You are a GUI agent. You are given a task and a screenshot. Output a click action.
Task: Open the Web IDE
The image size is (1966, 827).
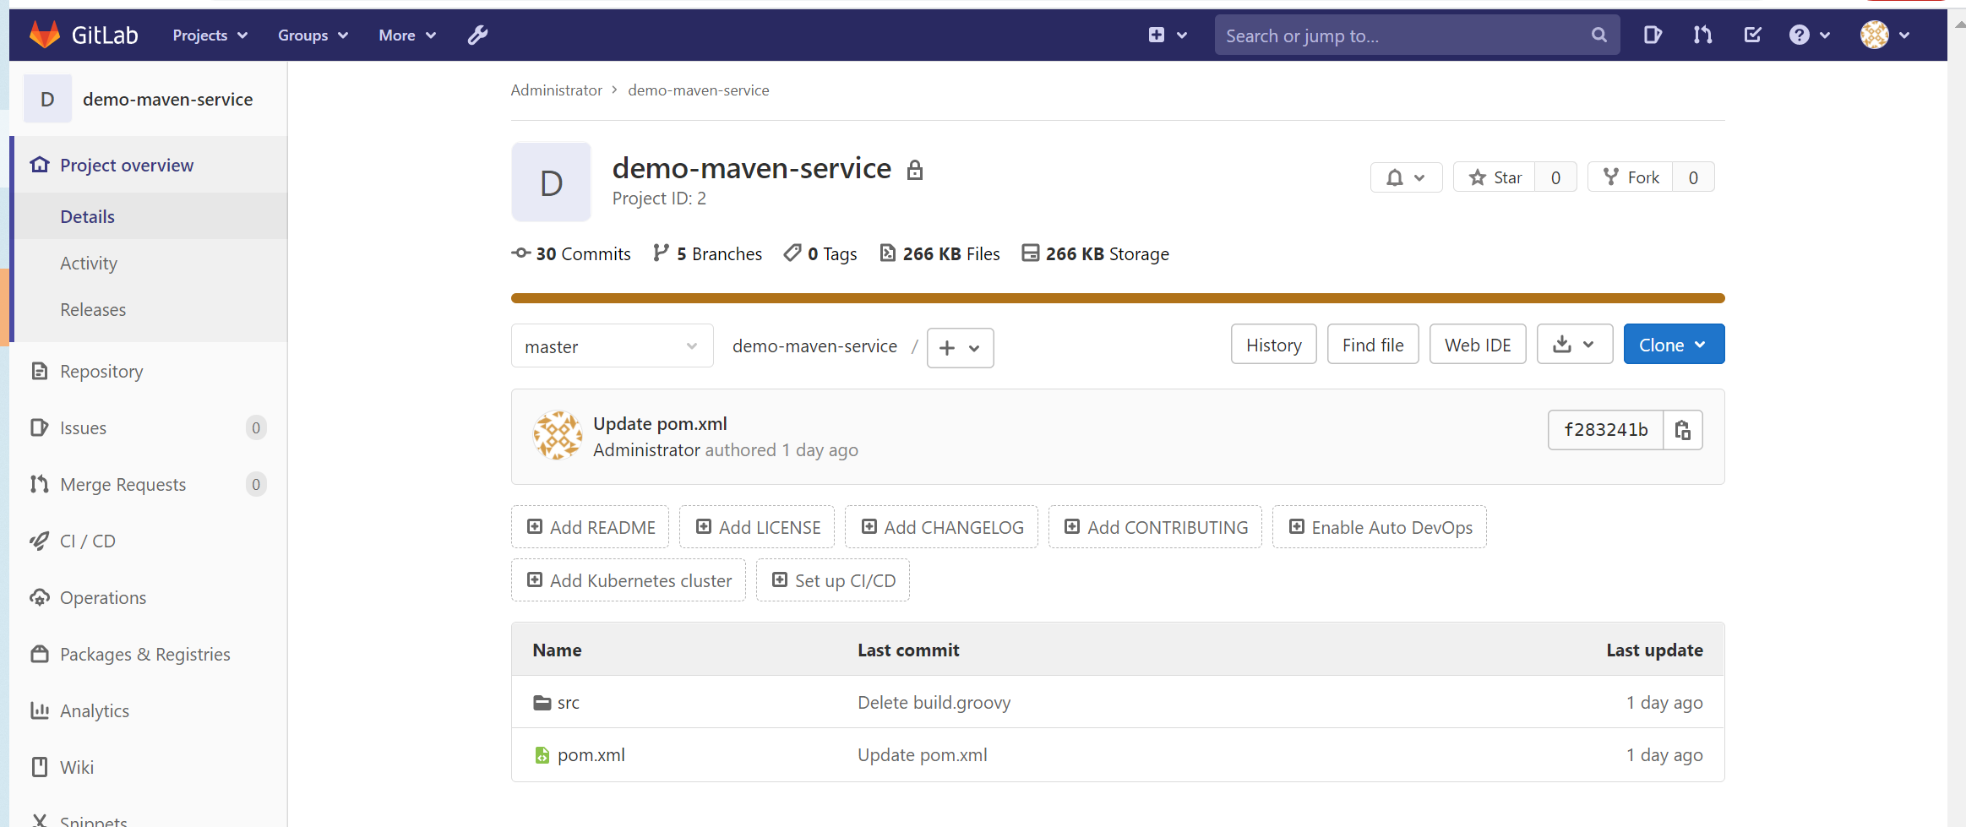tap(1478, 345)
